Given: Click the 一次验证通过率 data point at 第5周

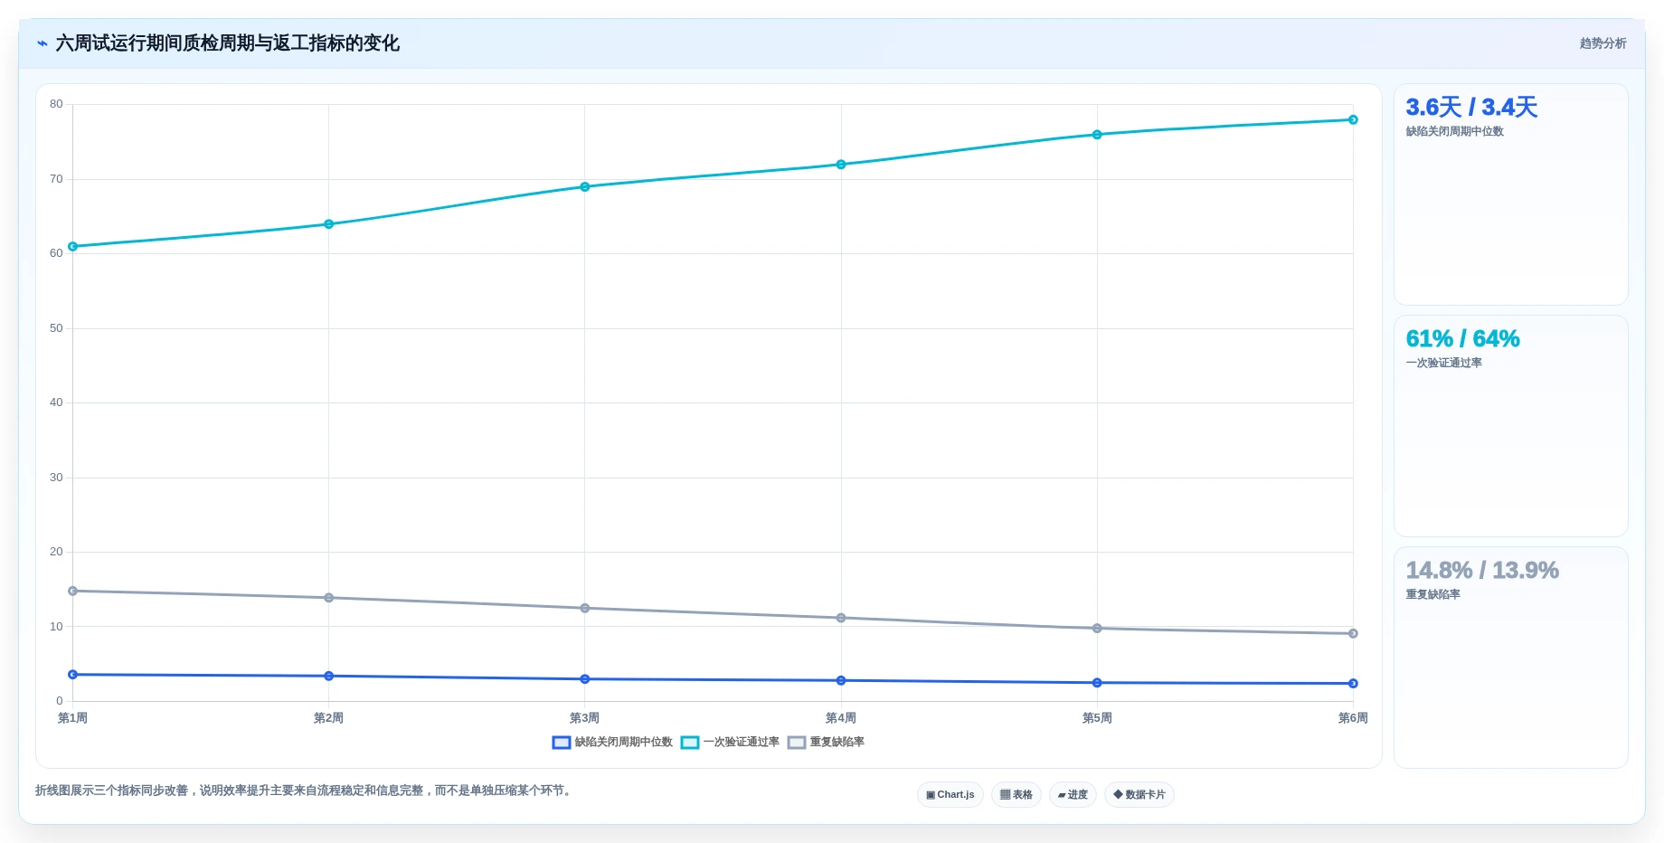Looking at the screenshot, I should pyautogui.click(x=1097, y=134).
